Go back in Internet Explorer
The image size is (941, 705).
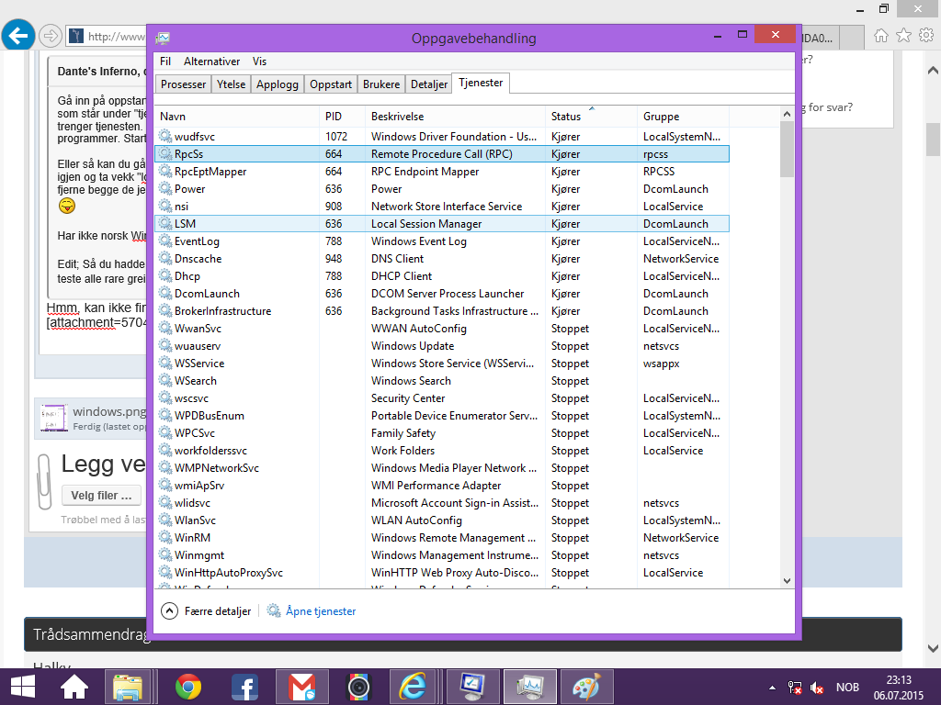pyautogui.click(x=18, y=36)
